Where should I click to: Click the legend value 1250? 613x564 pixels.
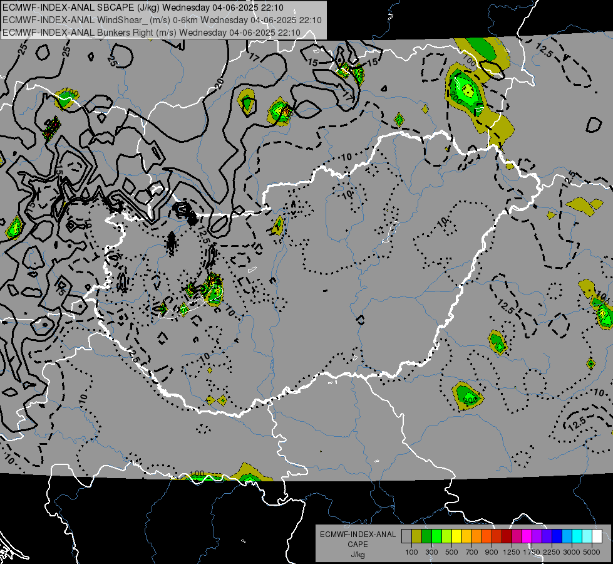512,552
